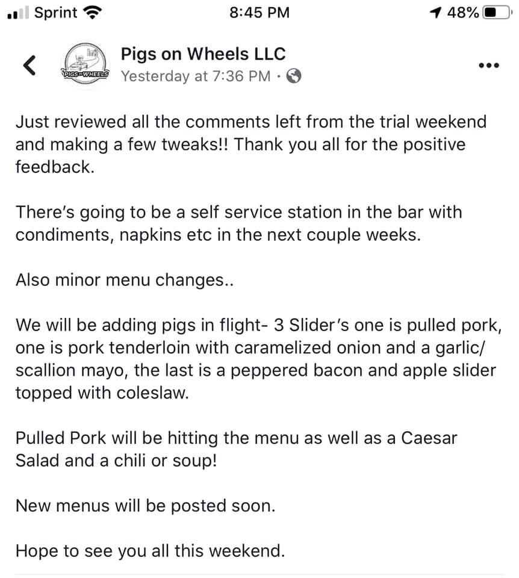Open the Pigs on Wheels LLC page name

(x=203, y=54)
